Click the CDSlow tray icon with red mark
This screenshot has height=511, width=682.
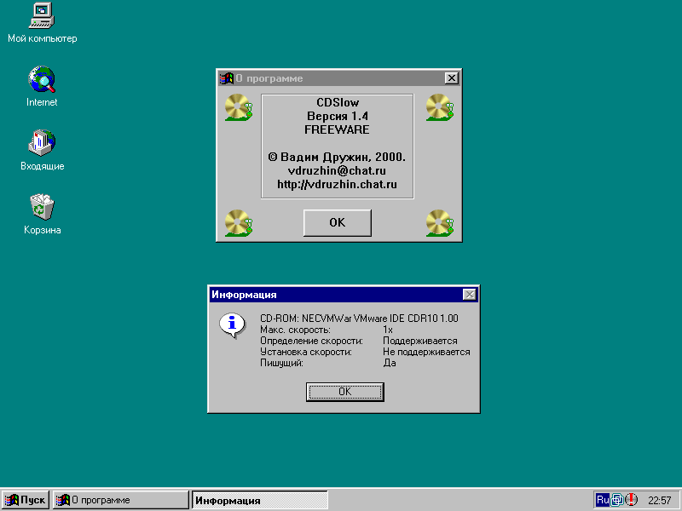(632, 500)
